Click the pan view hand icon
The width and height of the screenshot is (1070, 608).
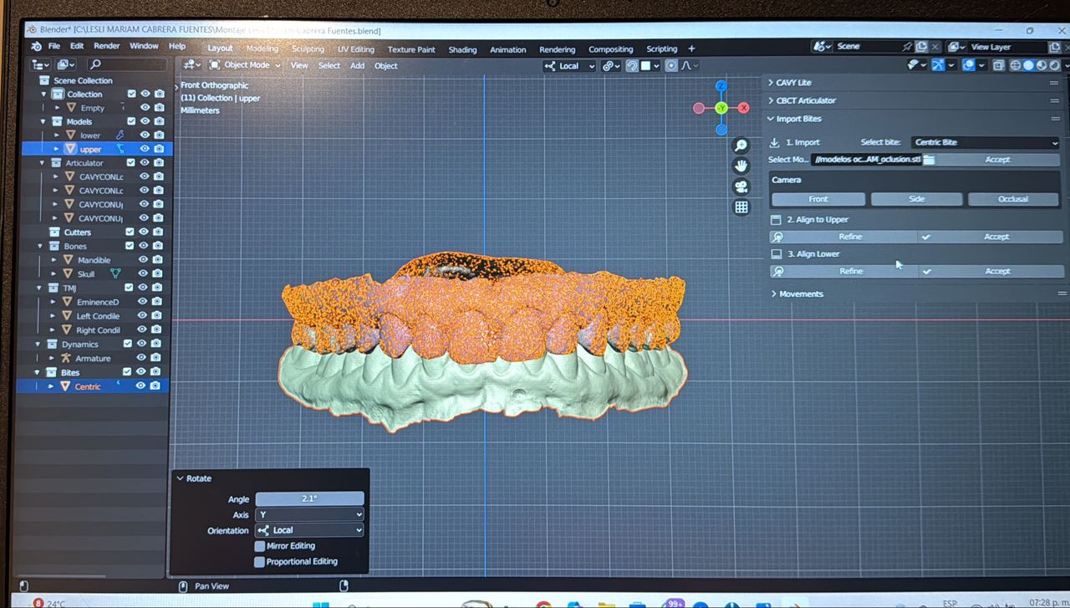point(741,166)
